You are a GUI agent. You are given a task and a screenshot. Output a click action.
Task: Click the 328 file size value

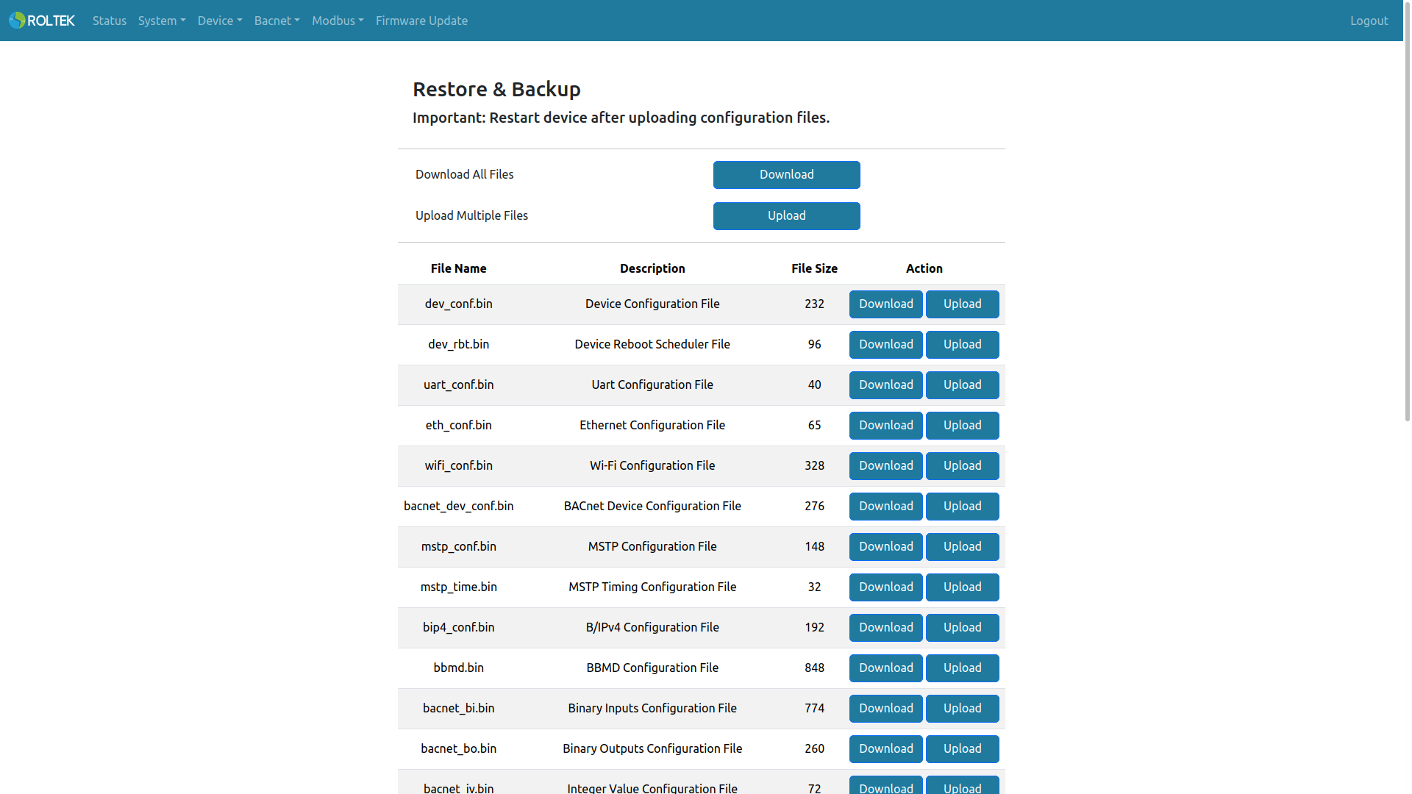(x=814, y=466)
